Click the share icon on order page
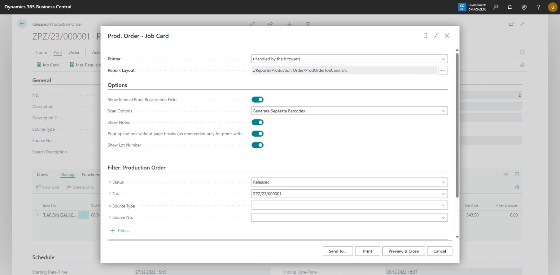560x275 pixels. [x=271, y=24]
